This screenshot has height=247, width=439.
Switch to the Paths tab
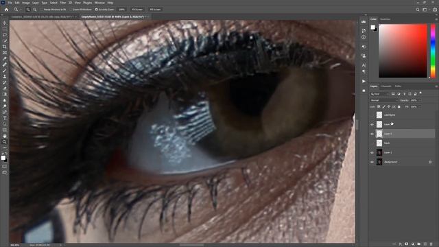coord(398,86)
